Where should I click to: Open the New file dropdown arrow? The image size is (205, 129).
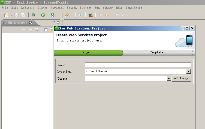pyautogui.click(x=11, y=15)
